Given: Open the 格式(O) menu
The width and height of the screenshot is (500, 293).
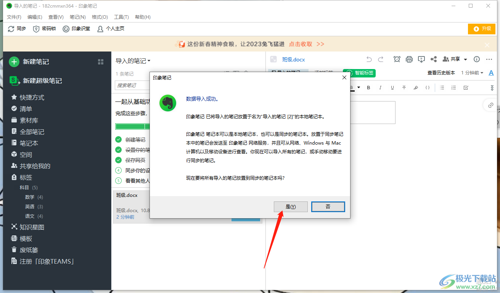Looking at the screenshot, I should [100, 17].
